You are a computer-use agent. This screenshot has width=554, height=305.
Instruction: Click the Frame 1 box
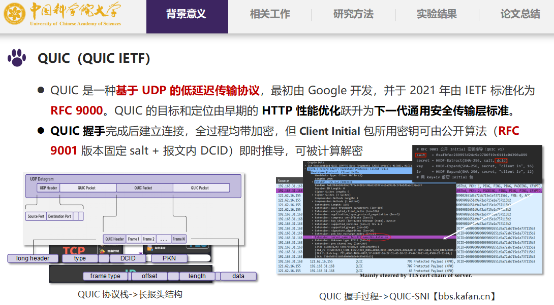(134, 239)
